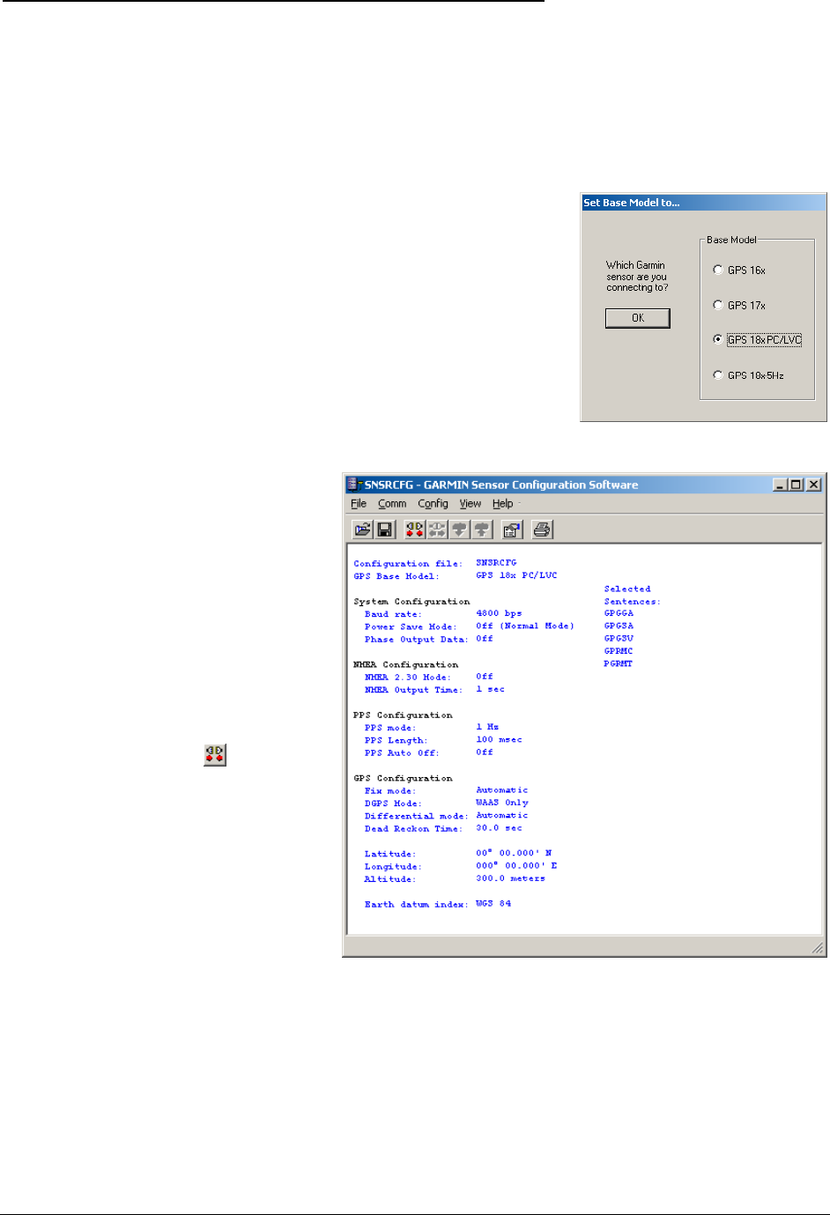Click the 'Fix mode:' label
830x1215 pixels.
pyautogui.click(x=390, y=791)
